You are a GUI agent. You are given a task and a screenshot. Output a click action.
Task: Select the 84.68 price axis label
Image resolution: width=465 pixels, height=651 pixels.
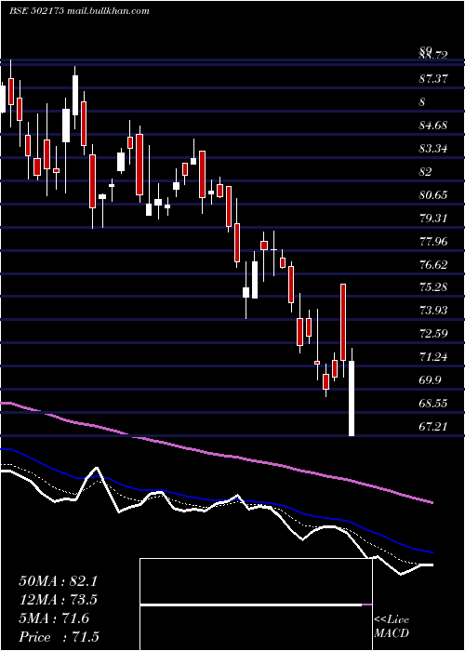tap(433, 125)
